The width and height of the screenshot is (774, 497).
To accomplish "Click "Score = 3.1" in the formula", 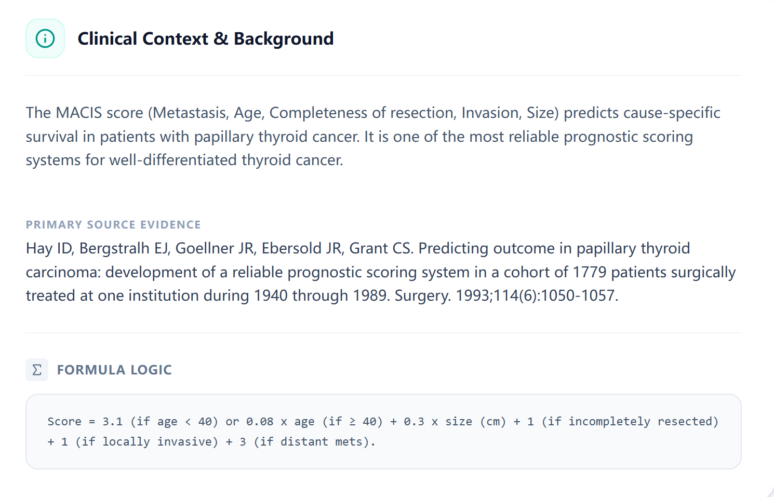I will click(x=85, y=421).
